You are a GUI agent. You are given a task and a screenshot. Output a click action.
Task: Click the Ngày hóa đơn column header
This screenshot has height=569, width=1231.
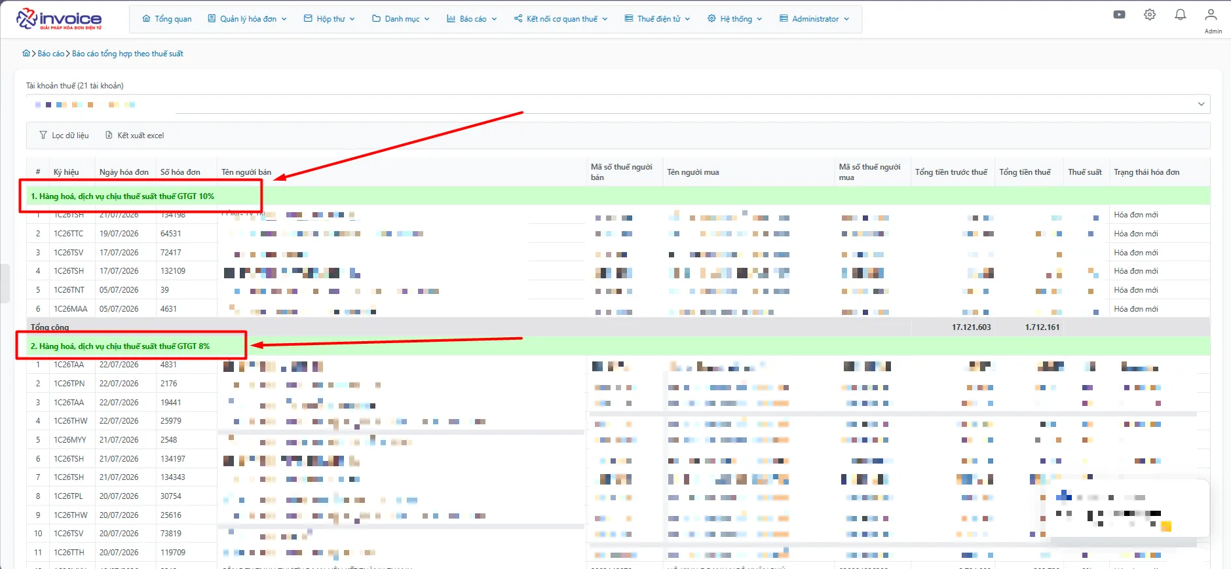pyautogui.click(x=124, y=172)
